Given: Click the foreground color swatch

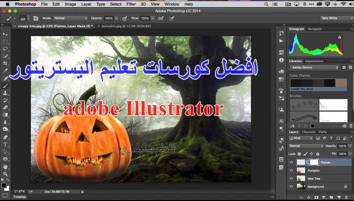Looking at the screenshot, I should pos(4,185).
